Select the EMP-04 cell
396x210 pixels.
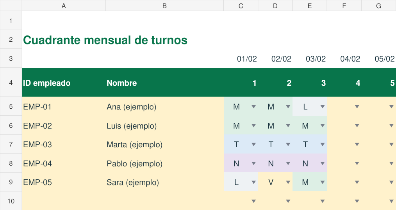coord(64,163)
